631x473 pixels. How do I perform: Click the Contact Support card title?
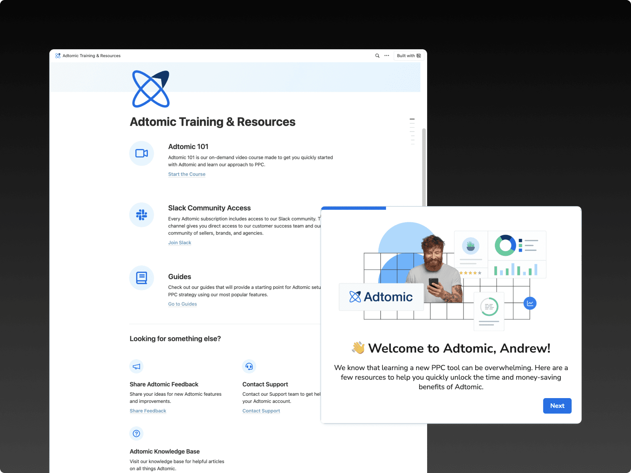[265, 384]
